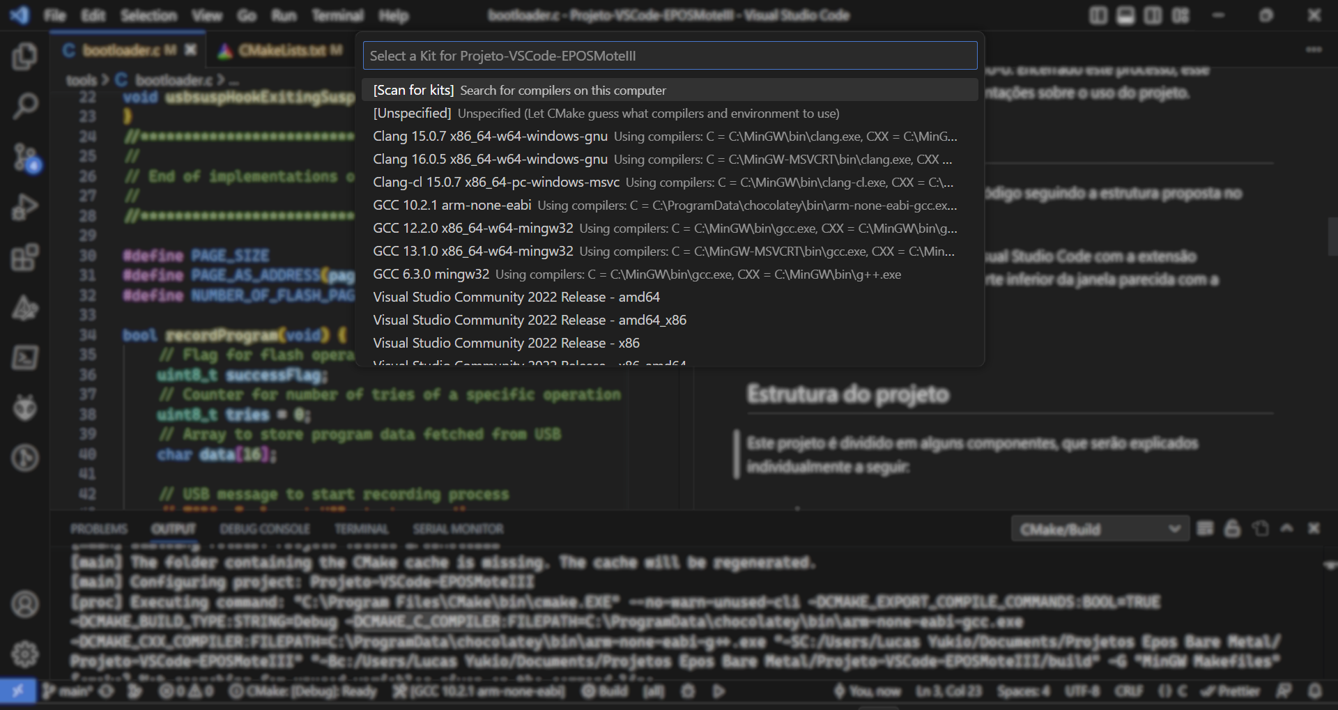Click the main git branch status item
The height and width of the screenshot is (710, 1338).
coord(68,691)
